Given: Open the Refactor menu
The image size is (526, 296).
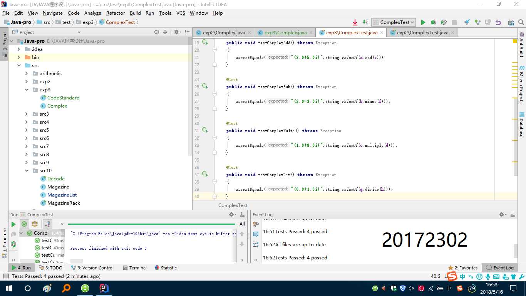Looking at the screenshot, I should point(116,13).
